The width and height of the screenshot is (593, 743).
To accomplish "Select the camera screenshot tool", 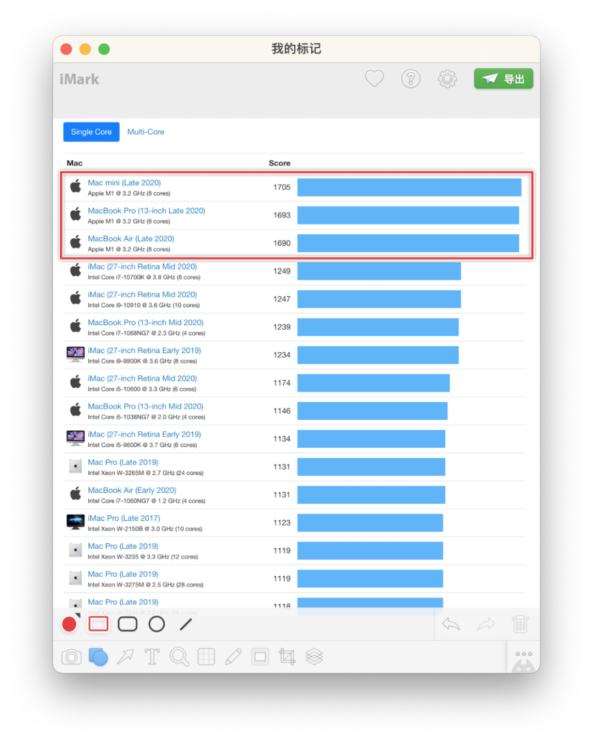I will (71, 657).
